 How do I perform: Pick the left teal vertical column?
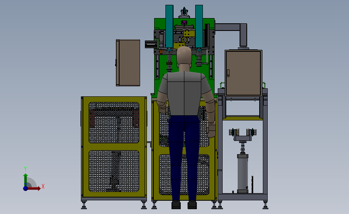coord(169,26)
